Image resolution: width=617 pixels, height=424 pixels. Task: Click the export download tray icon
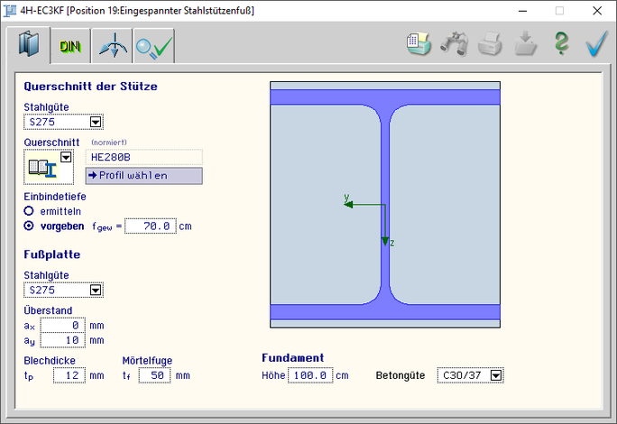(x=525, y=45)
